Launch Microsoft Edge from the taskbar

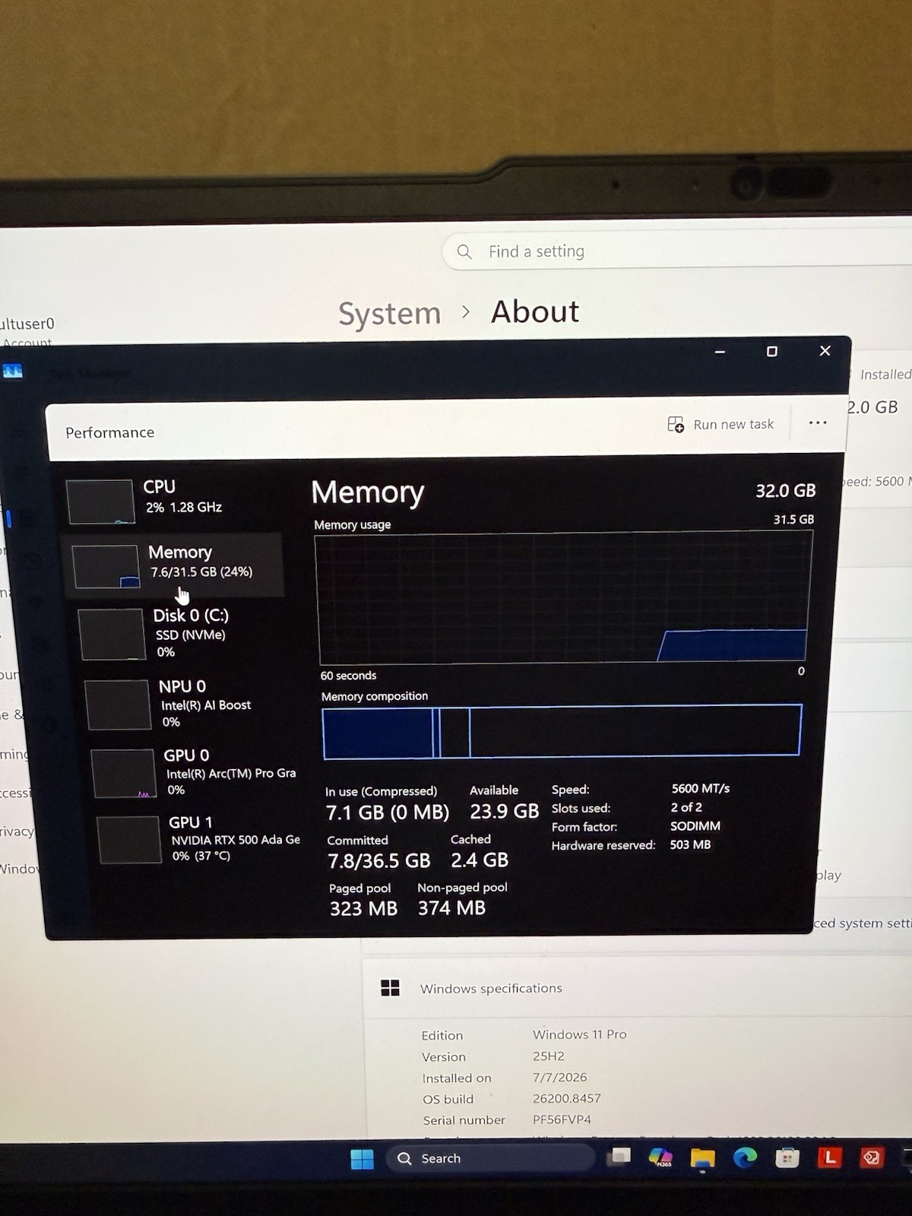[x=745, y=1157]
